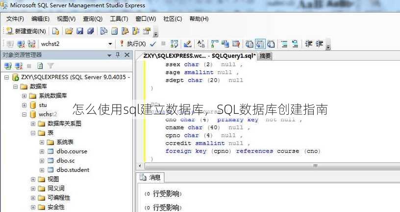
Task: Close the 对象资源管理器 panel
Action: (127, 55)
